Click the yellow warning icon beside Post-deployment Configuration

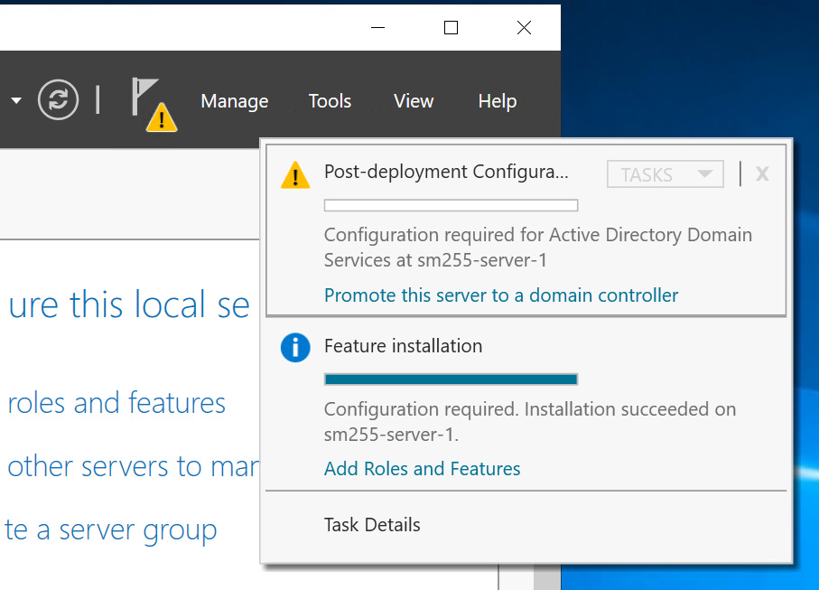point(295,175)
